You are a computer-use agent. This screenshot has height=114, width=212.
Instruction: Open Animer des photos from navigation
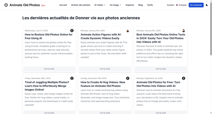81,5
